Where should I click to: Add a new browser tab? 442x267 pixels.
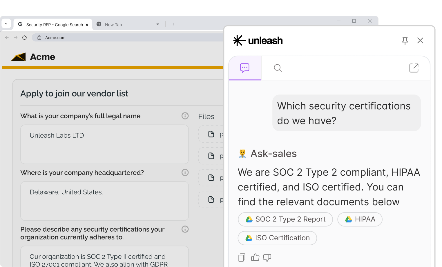[173, 24]
